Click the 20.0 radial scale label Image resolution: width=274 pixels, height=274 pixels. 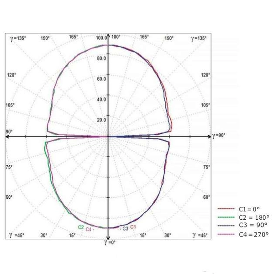point(101,120)
